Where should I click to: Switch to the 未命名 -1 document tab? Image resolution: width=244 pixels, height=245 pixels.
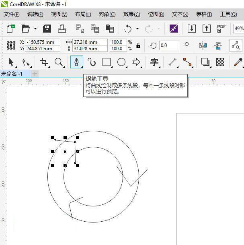[12, 74]
